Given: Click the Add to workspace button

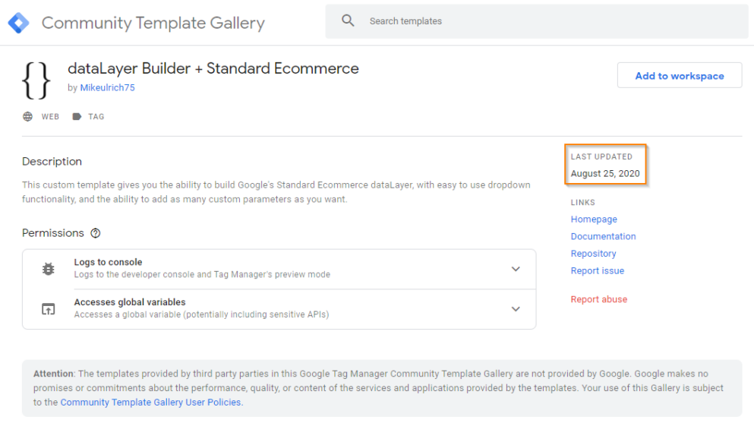Looking at the screenshot, I should pos(679,76).
